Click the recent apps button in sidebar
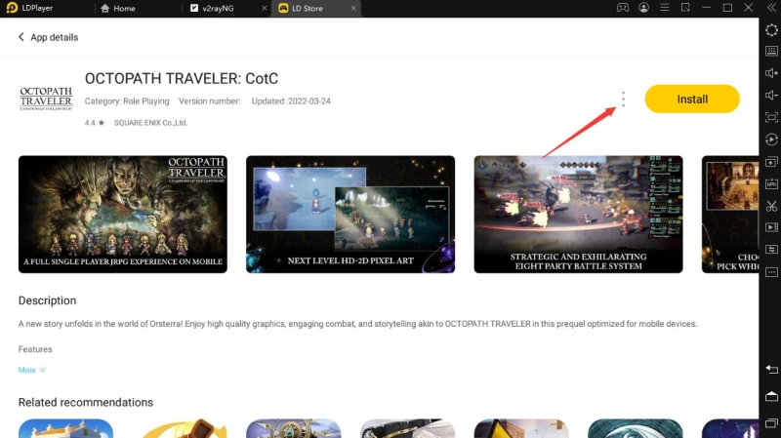The width and height of the screenshot is (781, 438). 771,423
